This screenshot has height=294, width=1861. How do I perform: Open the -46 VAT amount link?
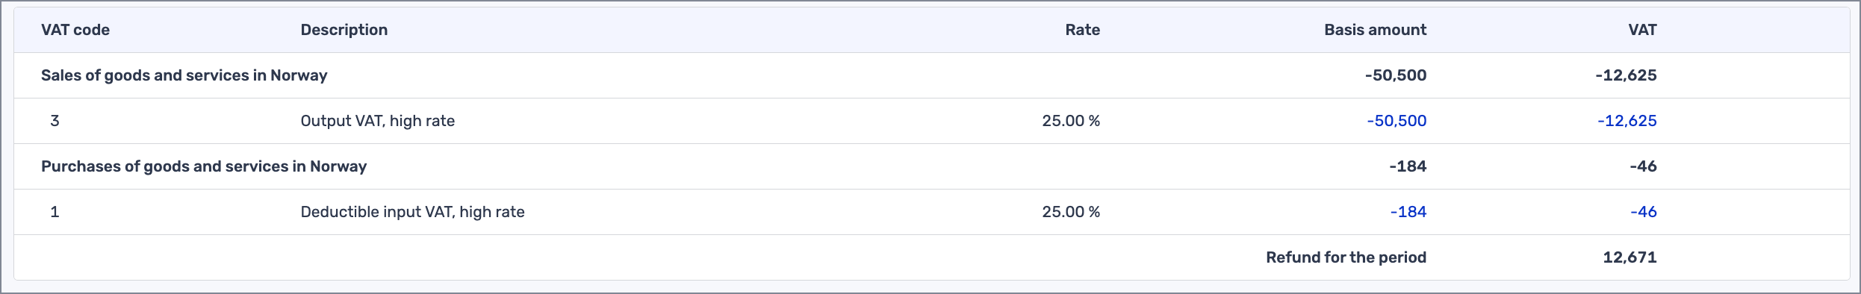click(1643, 212)
